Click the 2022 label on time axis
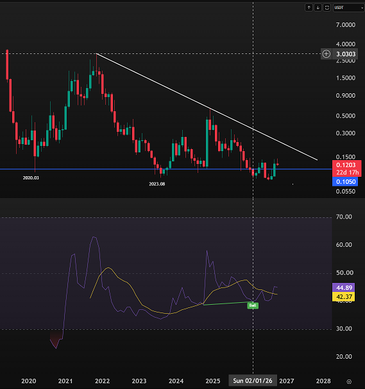365x389 pixels. 102,381
